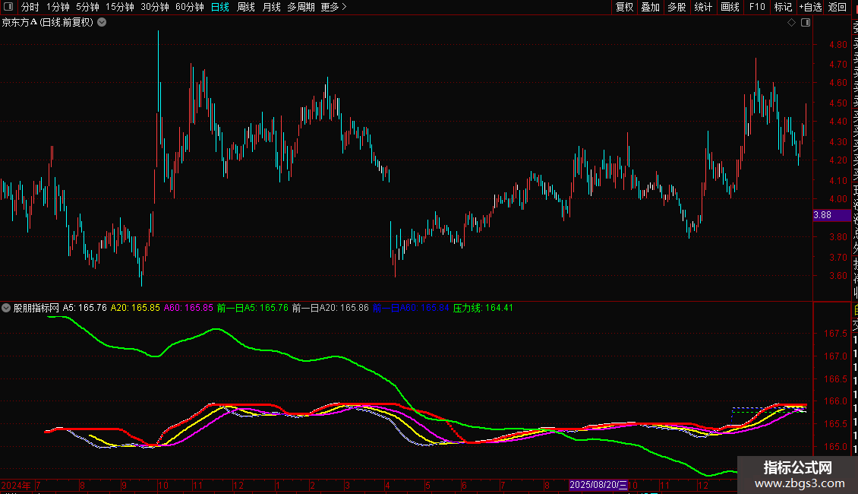Click the A5: 165.76 value
This screenshot has width=858, height=494.
pyautogui.click(x=85, y=308)
